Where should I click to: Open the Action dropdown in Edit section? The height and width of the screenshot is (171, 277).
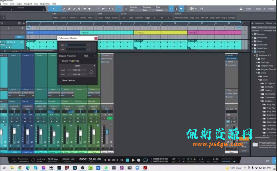click(x=64, y=18)
